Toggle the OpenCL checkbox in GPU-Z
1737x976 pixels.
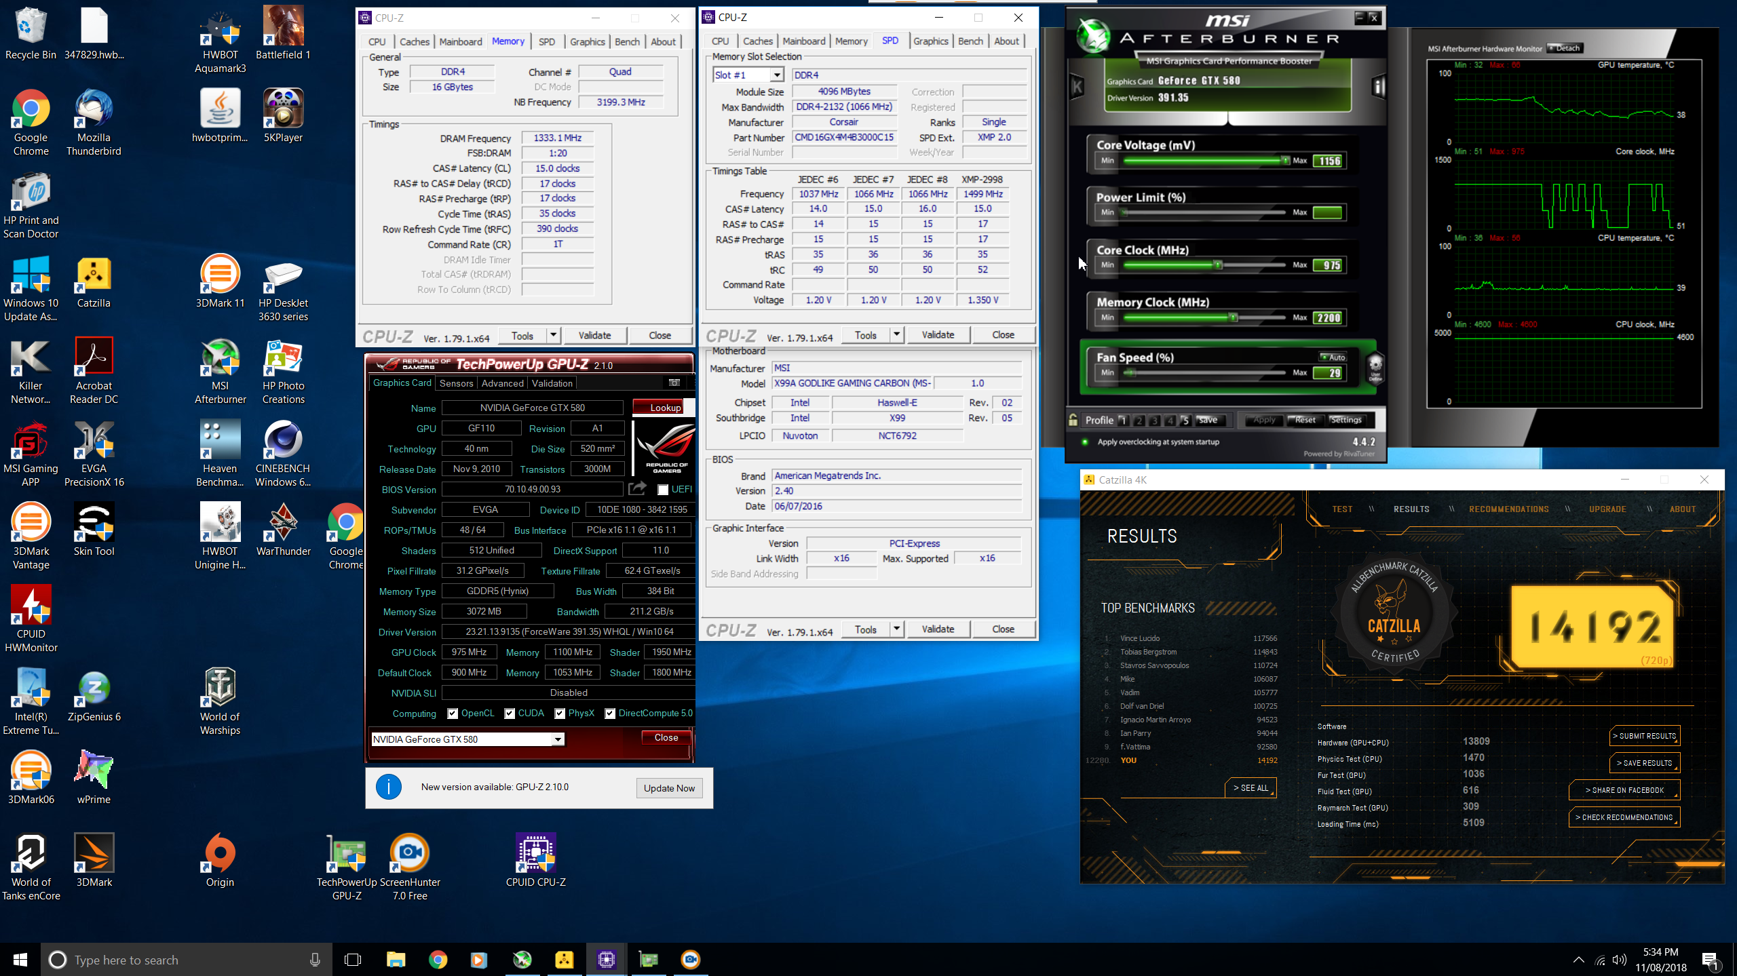(x=453, y=713)
